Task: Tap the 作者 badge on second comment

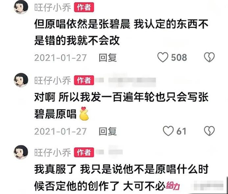Action: (84, 80)
